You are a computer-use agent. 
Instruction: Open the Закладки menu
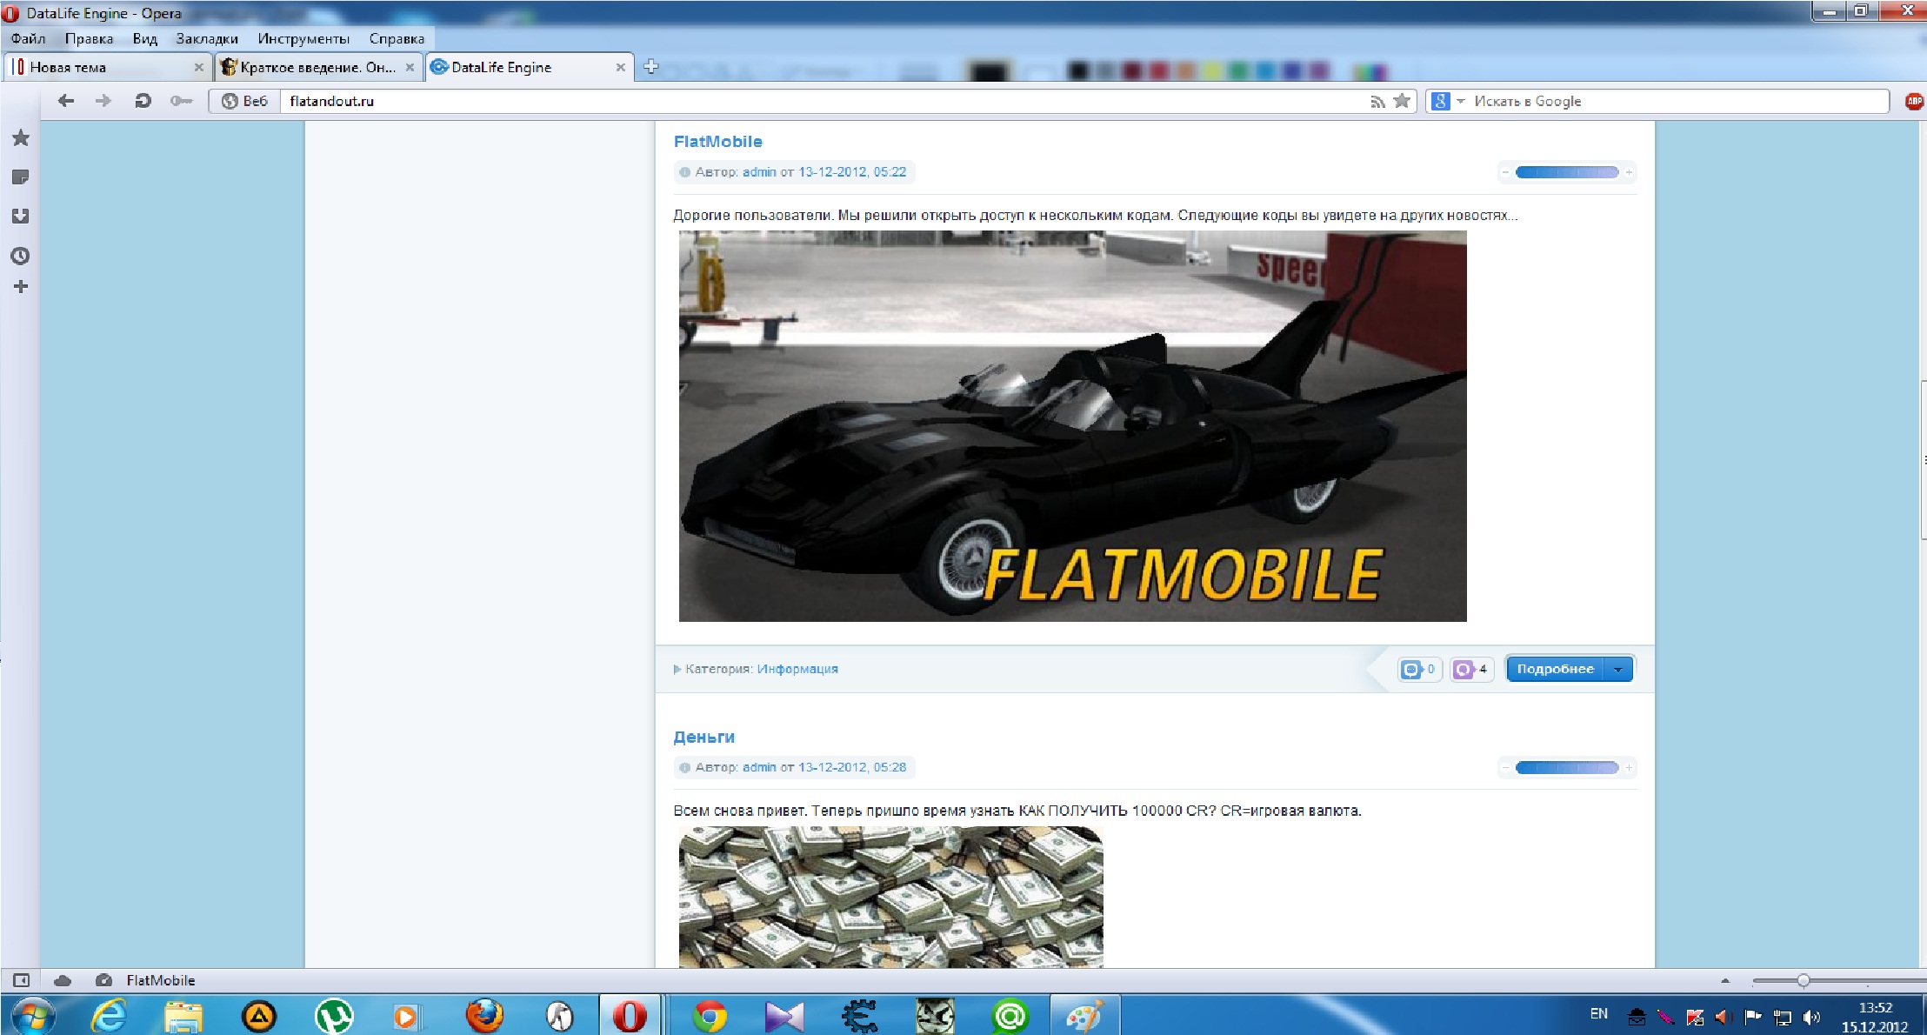point(207,38)
